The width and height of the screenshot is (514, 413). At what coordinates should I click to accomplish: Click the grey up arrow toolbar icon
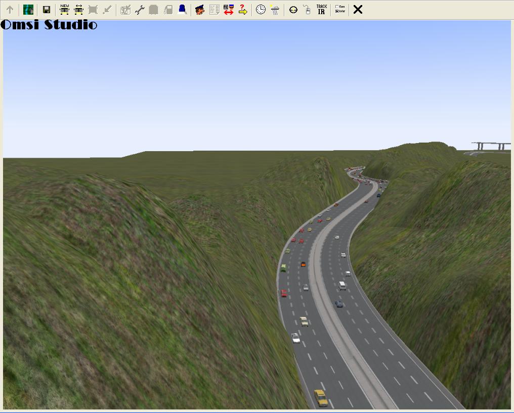tap(10, 10)
